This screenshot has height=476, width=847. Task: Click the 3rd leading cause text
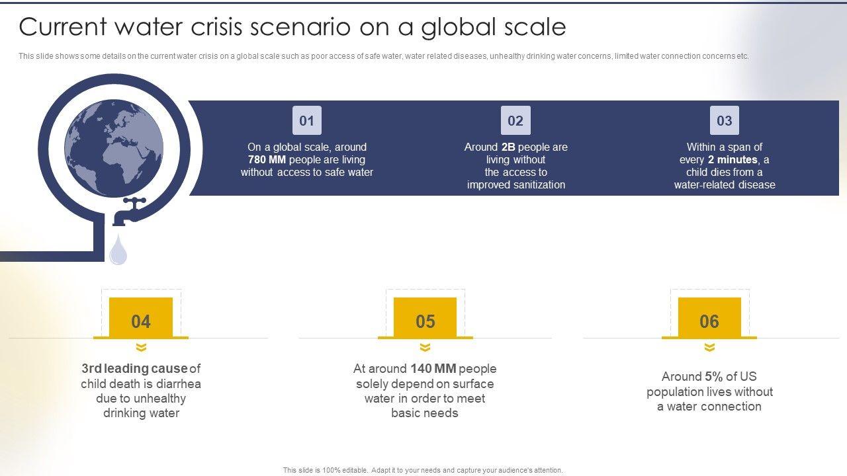[141, 391]
